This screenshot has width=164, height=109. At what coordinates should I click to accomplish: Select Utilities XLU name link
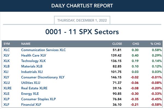[x=31, y=83]
